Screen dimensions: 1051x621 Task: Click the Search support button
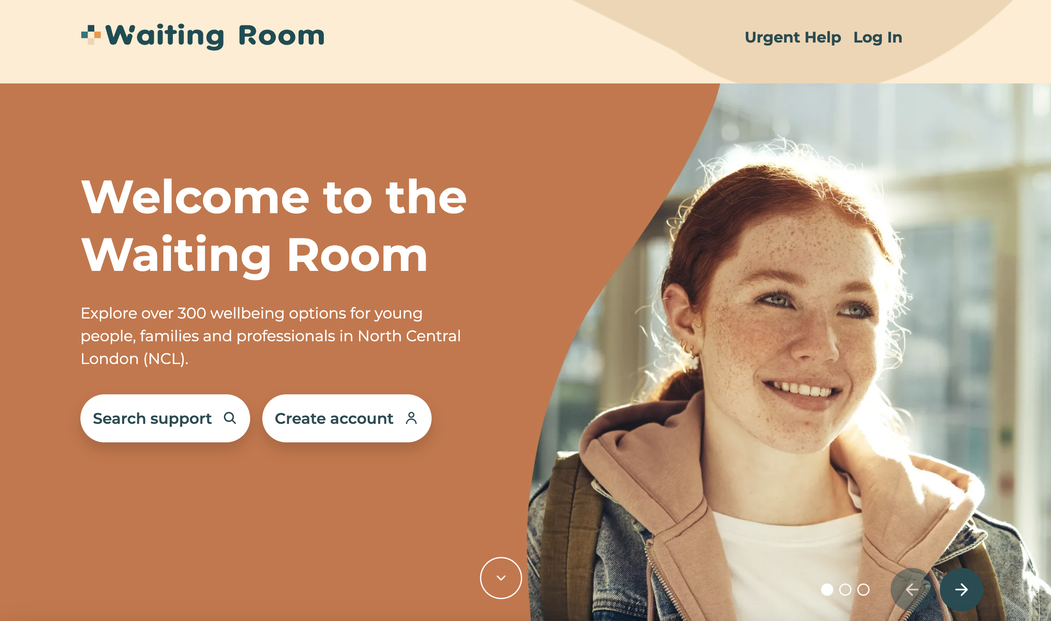point(165,418)
